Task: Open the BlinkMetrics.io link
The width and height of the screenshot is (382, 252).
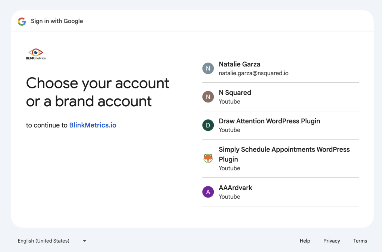Action: pos(93,125)
